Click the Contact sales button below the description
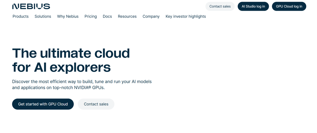Viewport: 317px width, 133px height. pos(96,104)
